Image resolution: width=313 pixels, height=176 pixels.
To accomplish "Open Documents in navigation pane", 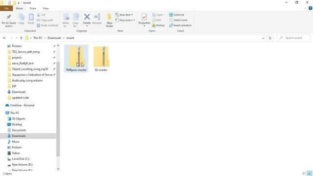I will click(19, 130).
